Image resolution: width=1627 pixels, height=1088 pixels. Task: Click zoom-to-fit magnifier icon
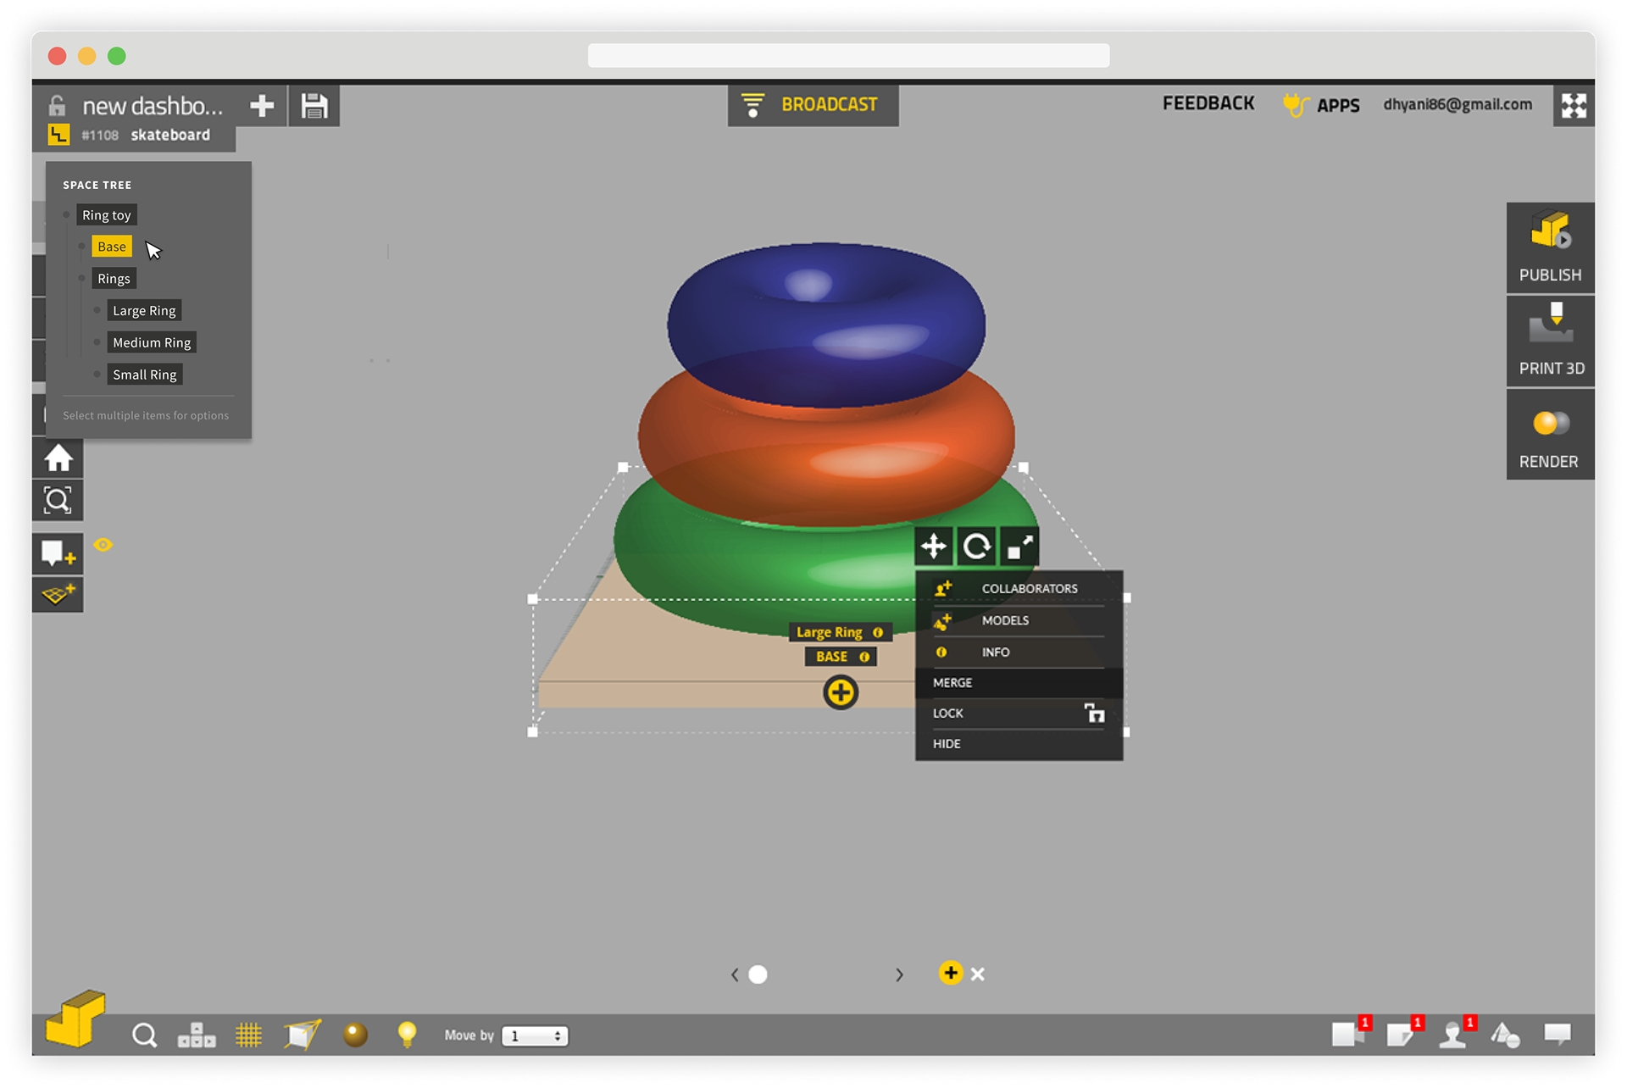58,500
